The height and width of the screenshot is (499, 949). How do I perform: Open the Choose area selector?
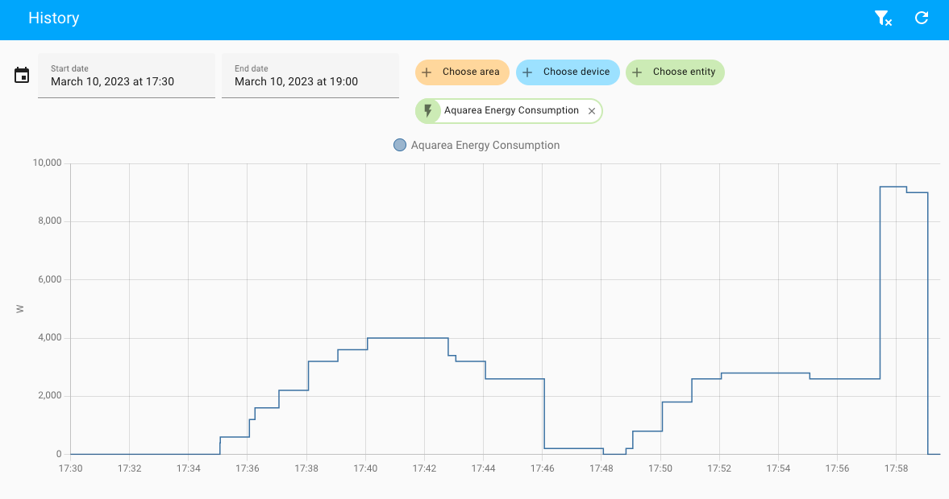point(461,72)
